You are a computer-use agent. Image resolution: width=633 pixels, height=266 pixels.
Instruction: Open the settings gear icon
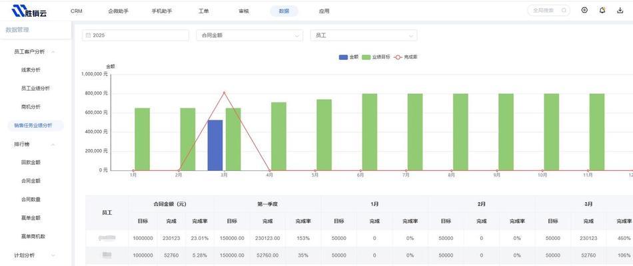click(584, 11)
